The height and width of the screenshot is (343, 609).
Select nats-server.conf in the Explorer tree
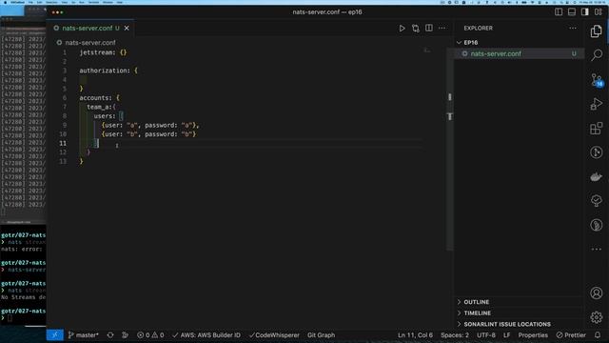click(x=519, y=53)
